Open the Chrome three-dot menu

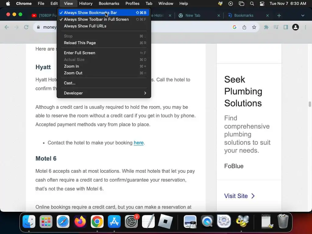pyautogui.click(x=305, y=27)
